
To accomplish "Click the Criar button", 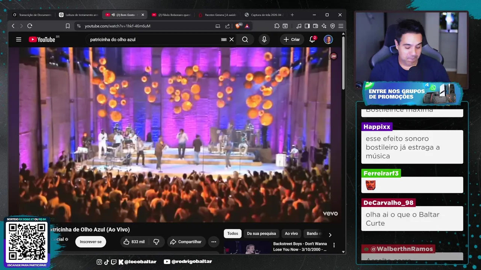I will (x=292, y=39).
